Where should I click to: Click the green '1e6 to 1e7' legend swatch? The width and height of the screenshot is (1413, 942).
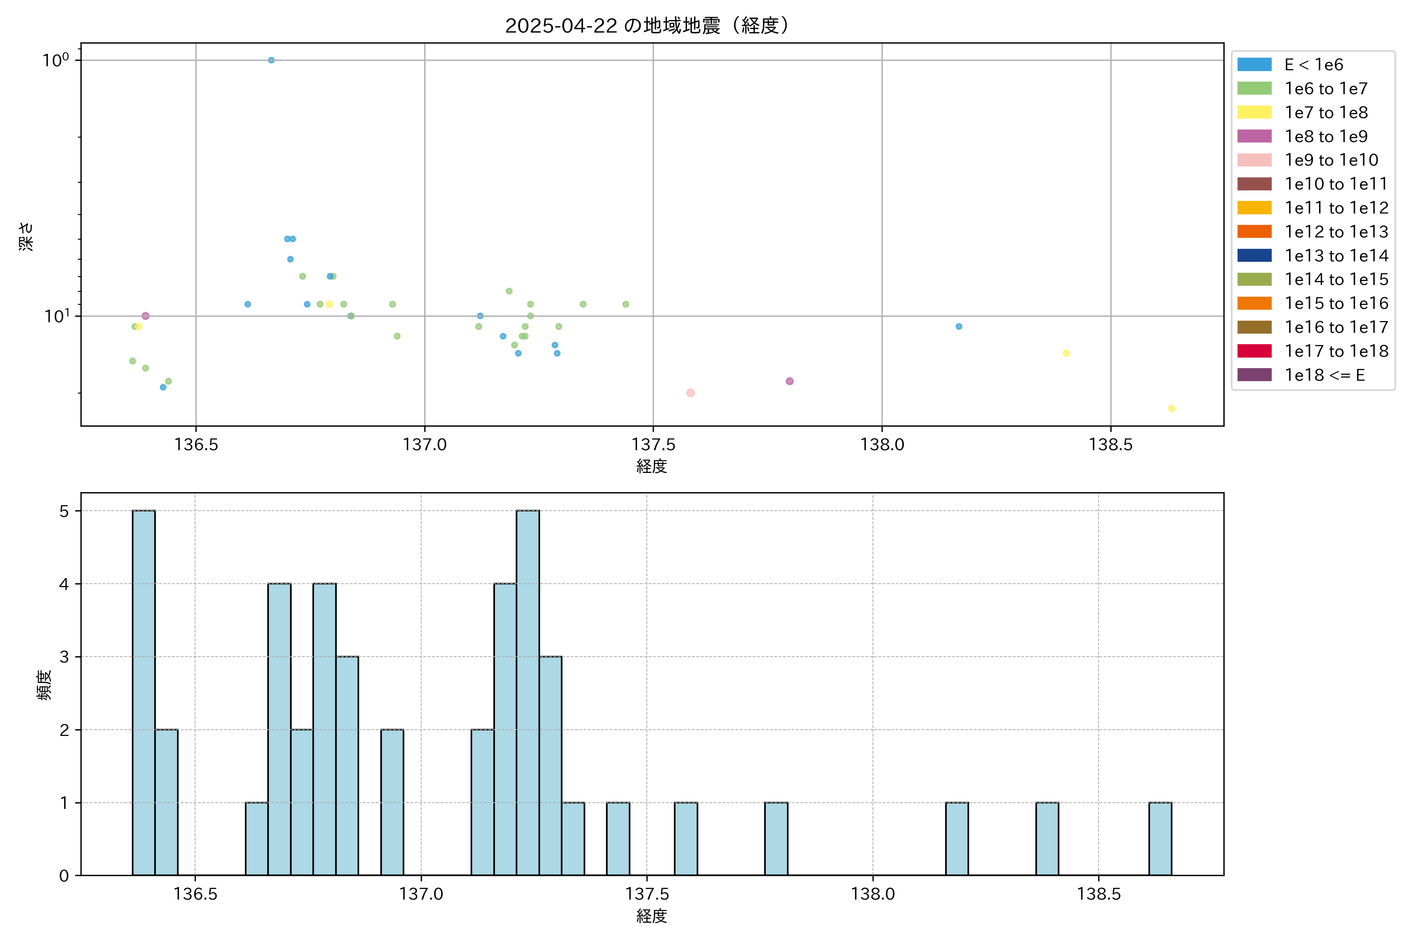point(1254,88)
